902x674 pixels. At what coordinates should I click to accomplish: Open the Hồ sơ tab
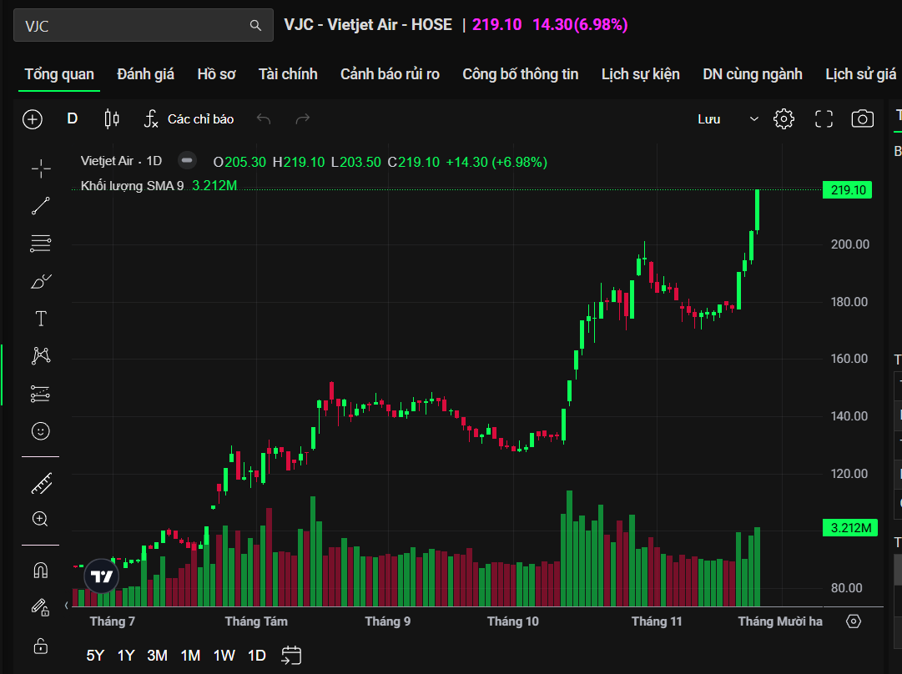point(216,74)
